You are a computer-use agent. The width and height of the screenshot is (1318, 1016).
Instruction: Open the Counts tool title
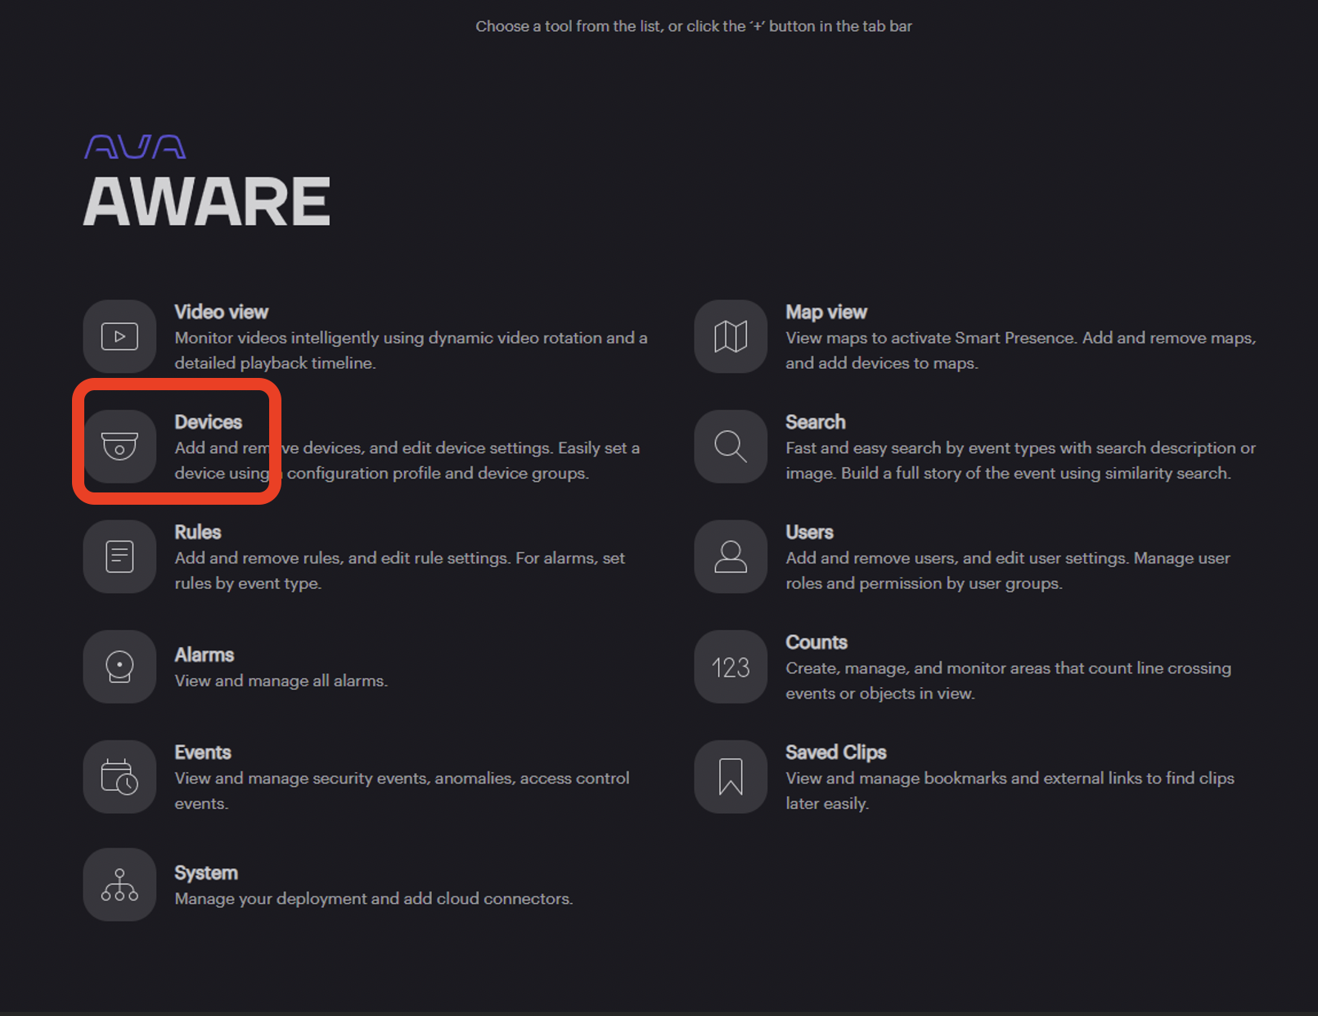(x=816, y=642)
